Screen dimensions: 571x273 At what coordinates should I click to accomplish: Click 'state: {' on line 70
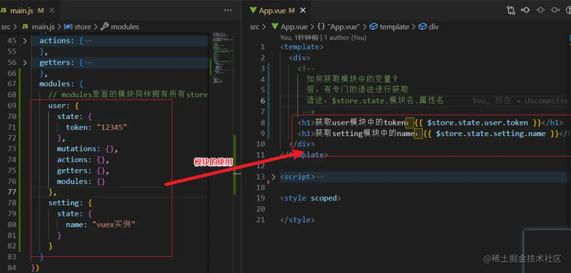click(75, 117)
